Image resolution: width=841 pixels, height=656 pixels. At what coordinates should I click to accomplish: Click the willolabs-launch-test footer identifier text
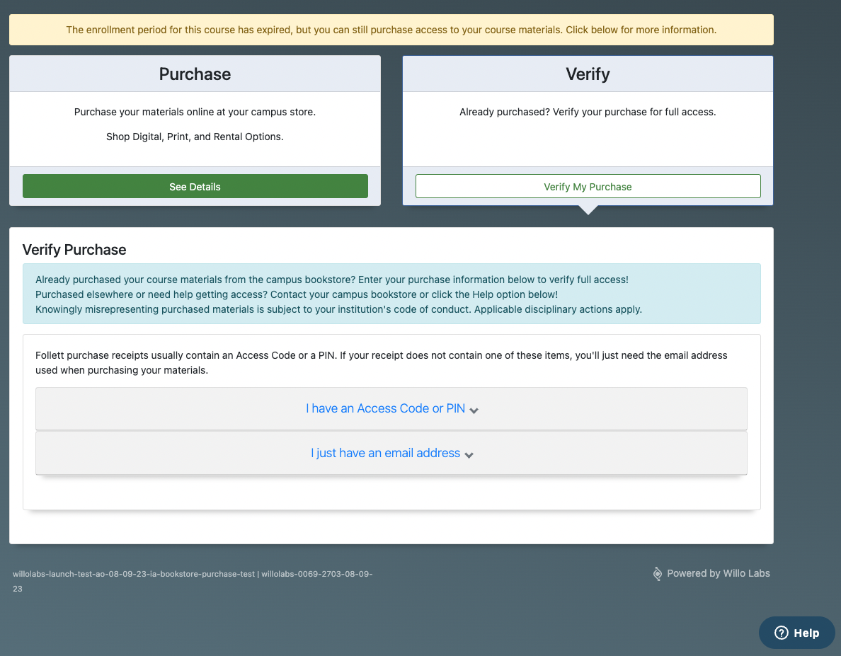[193, 581]
